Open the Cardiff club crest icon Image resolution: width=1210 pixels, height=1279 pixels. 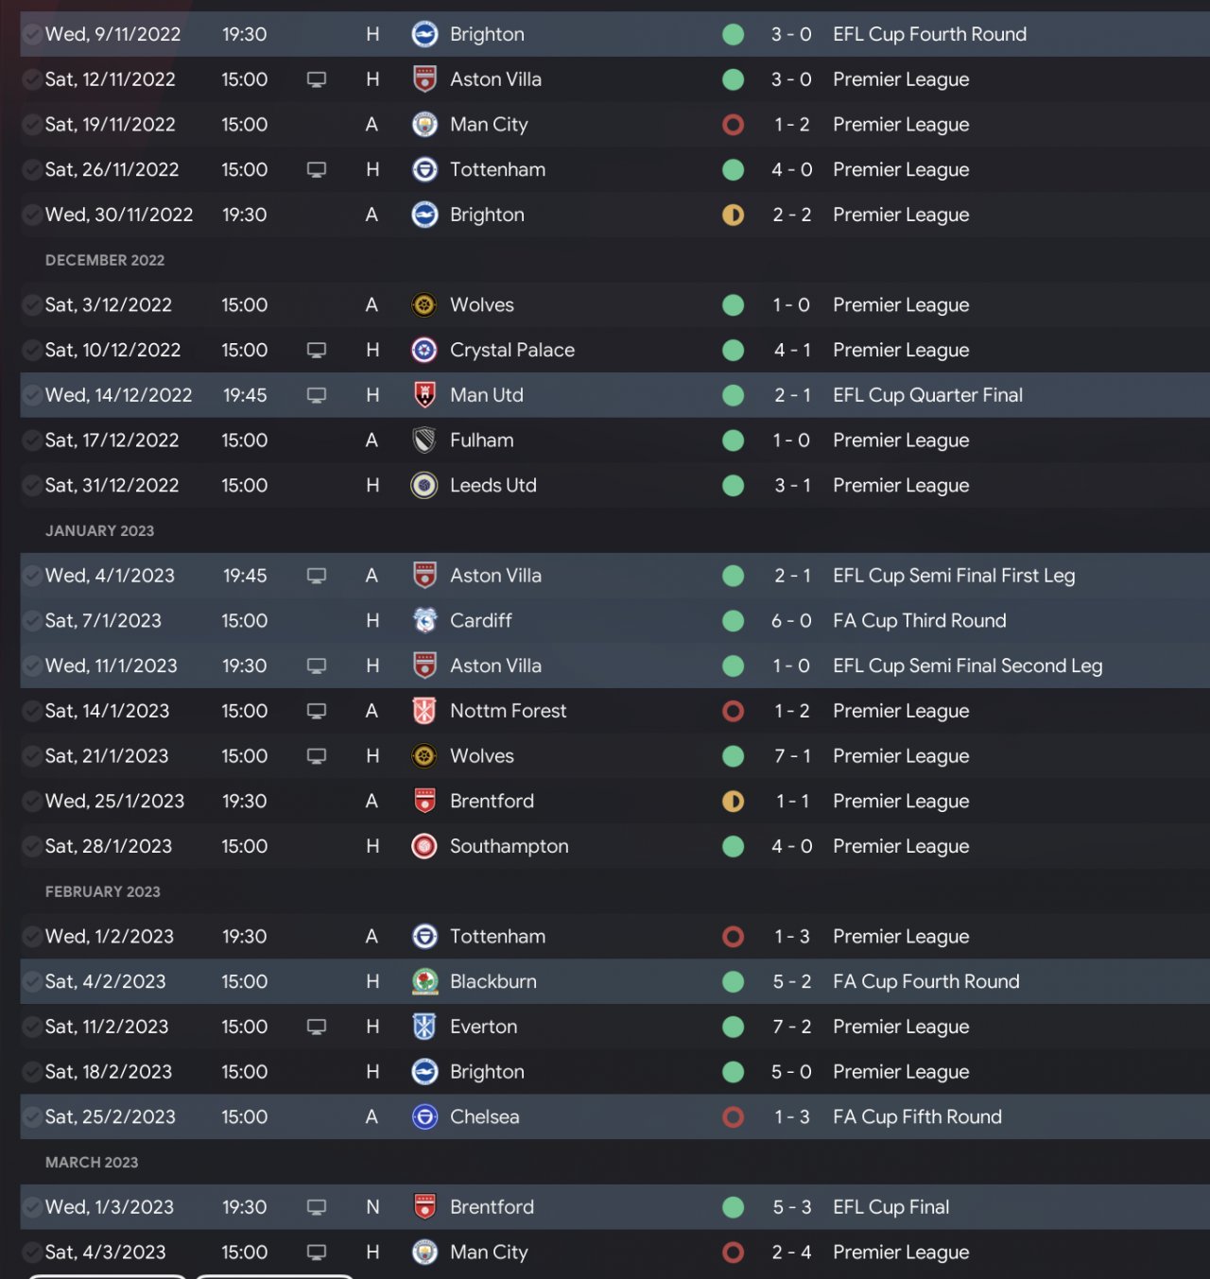click(x=424, y=621)
